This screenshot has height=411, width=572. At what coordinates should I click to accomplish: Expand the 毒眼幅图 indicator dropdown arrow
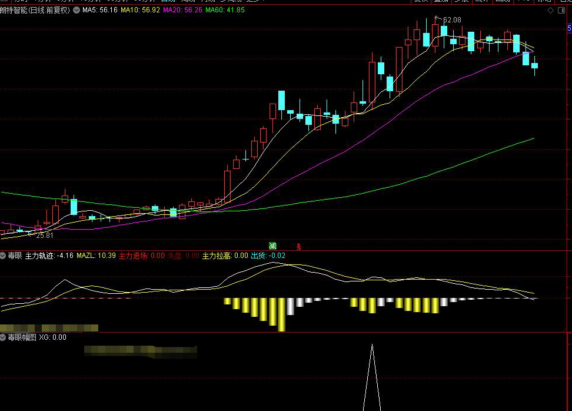coord(2,337)
